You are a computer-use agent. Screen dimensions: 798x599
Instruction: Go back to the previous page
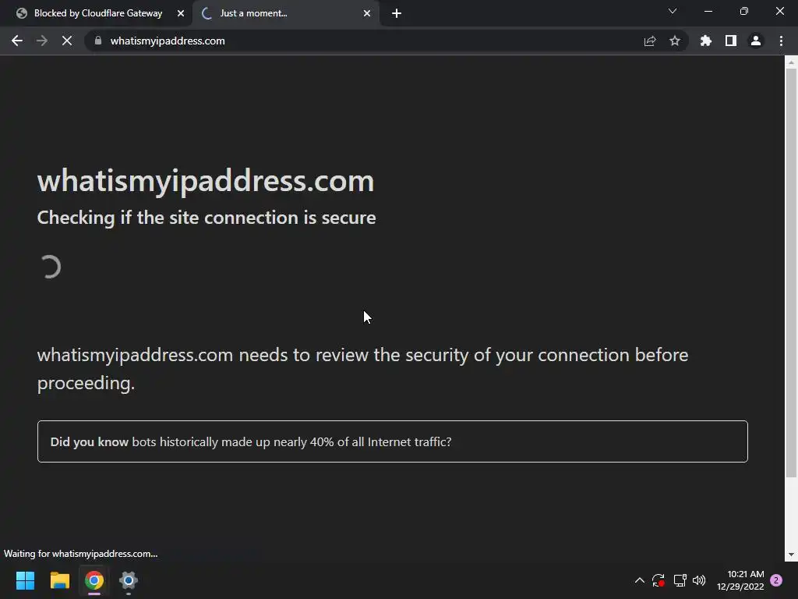[x=17, y=41]
